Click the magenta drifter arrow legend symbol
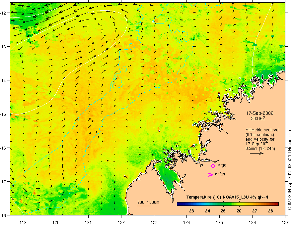292x225 pixels. (x=210, y=174)
